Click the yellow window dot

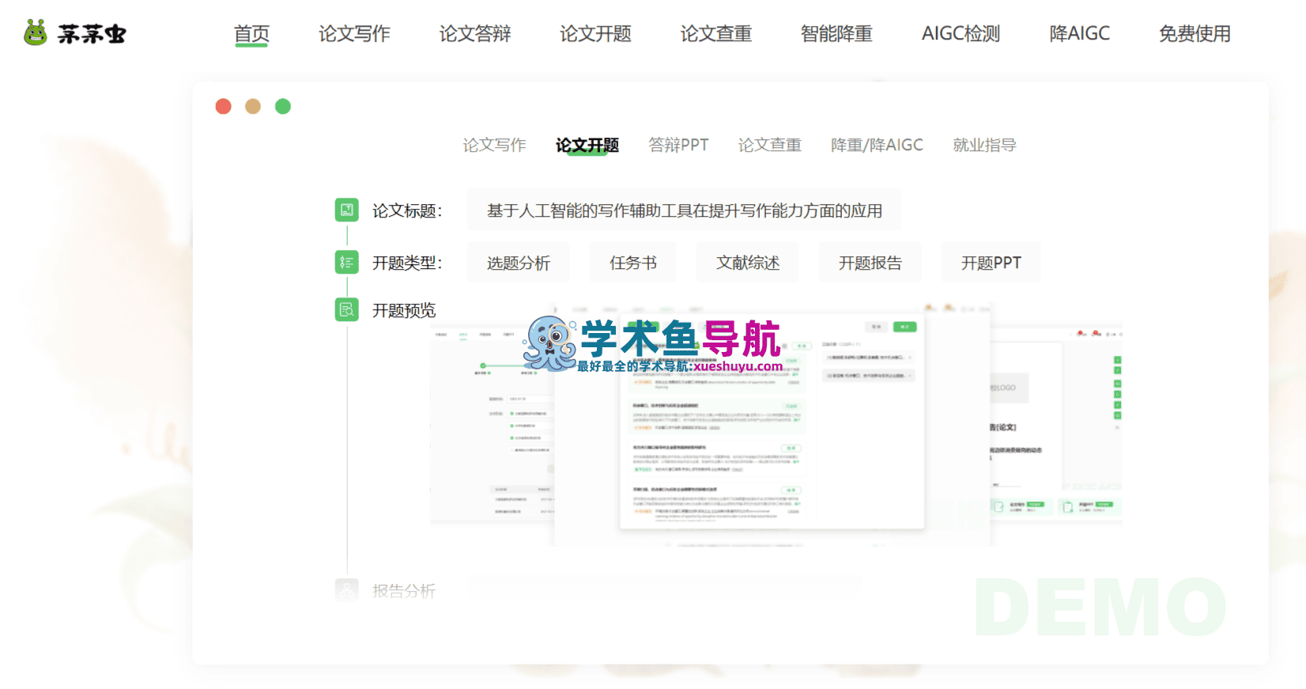[x=253, y=106]
